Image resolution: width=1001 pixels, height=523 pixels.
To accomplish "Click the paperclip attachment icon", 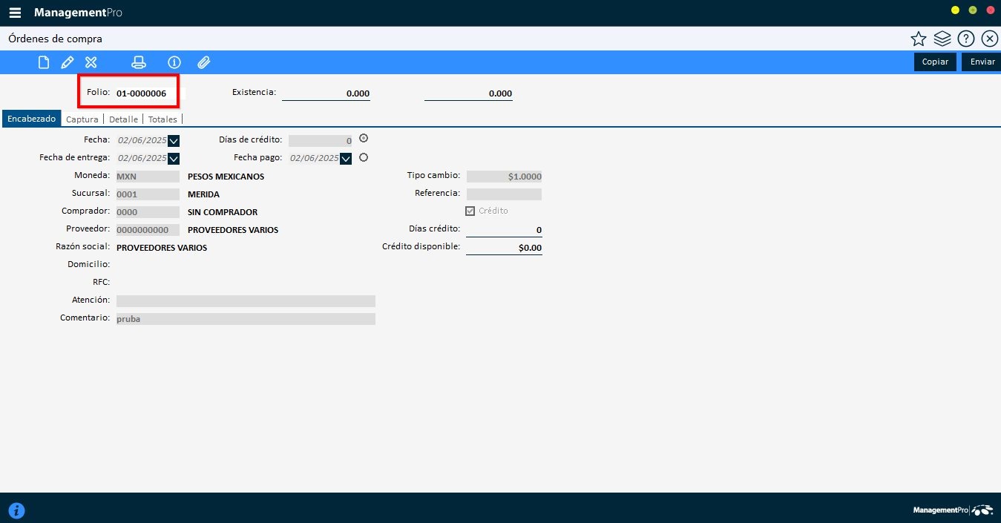I will tap(204, 62).
